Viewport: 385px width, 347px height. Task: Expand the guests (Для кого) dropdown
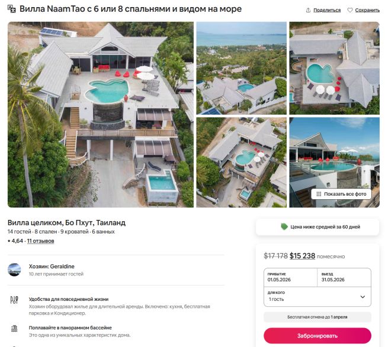click(362, 297)
